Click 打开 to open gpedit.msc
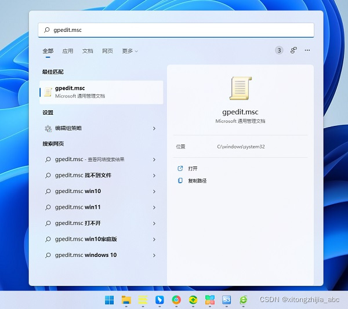Viewport: 348px width, 309px height. tap(193, 169)
